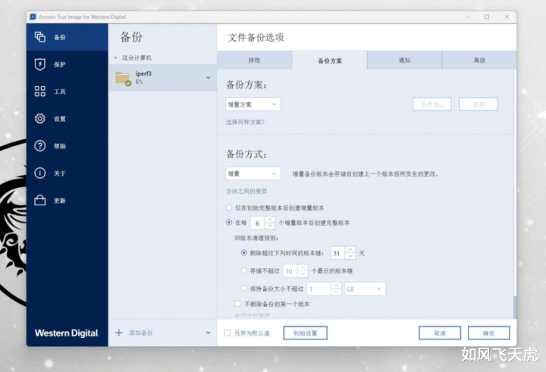The width and height of the screenshot is (546, 372).
Task: Open the GB size unit dropdown
Action: (365, 289)
